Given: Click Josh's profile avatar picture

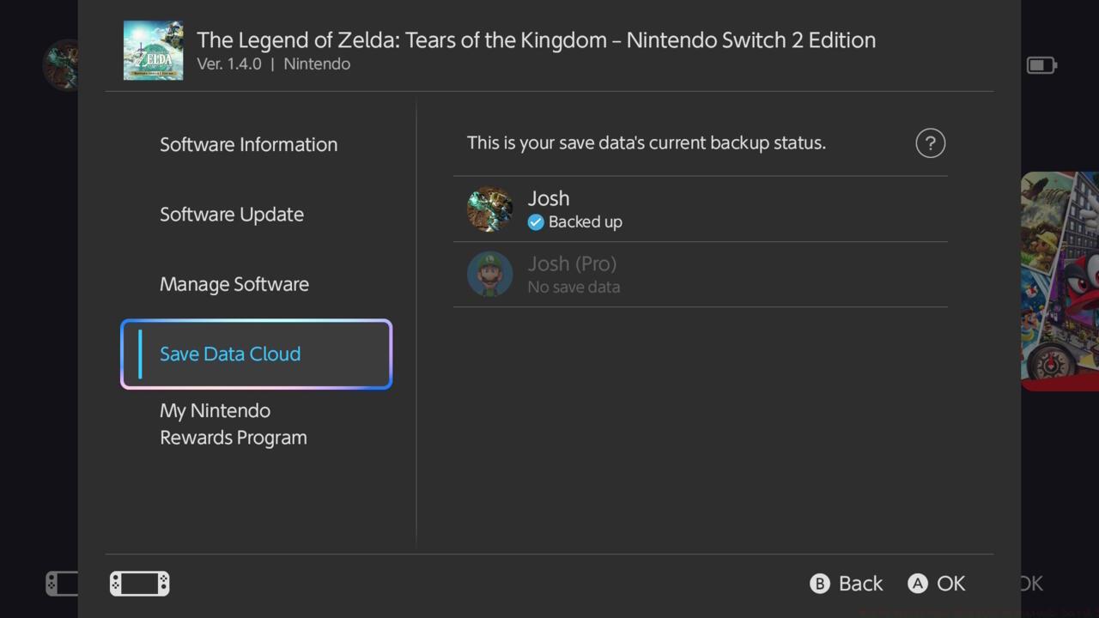Looking at the screenshot, I should pos(489,209).
